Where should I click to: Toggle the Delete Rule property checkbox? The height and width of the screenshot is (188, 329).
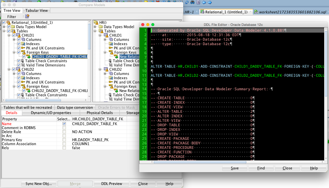point(64,132)
